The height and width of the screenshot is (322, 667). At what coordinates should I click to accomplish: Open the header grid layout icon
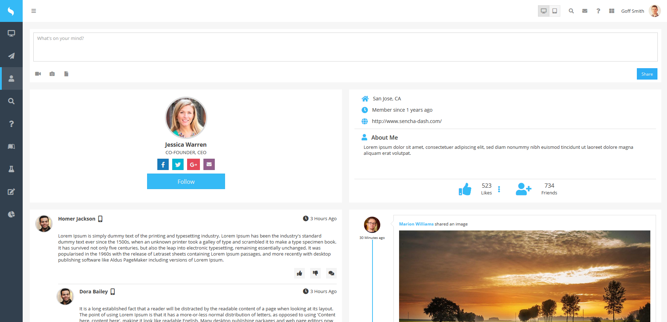(x=612, y=11)
